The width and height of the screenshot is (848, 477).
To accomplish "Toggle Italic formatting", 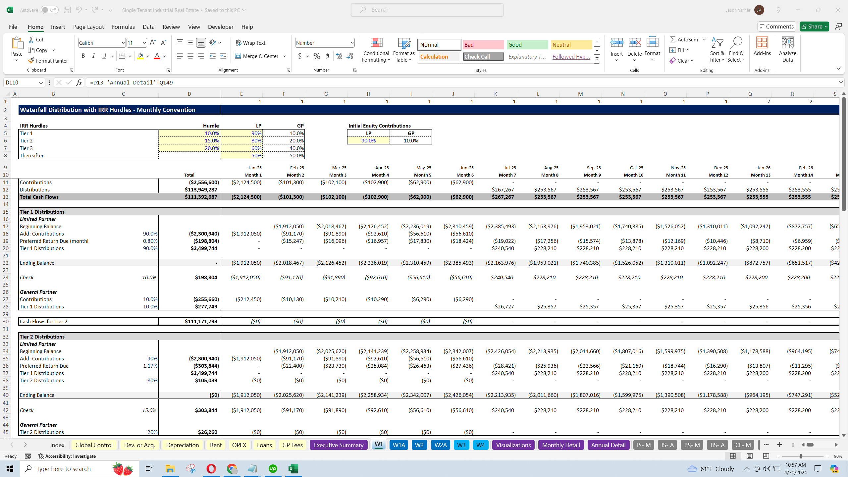I will pyautogui.click(x=93, y=56).
